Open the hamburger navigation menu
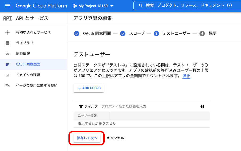241x151 pixels. pos(7,6)
